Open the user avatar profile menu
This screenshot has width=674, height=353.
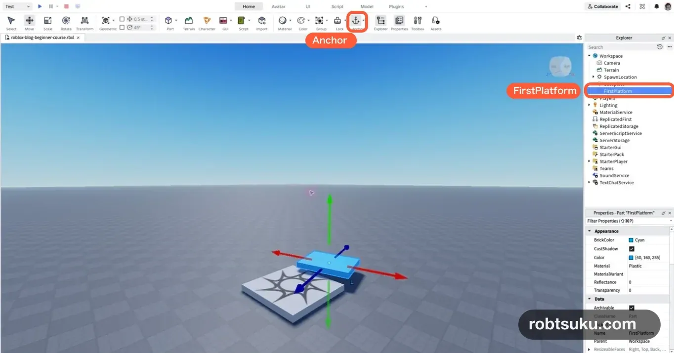(x=668, y=6)
